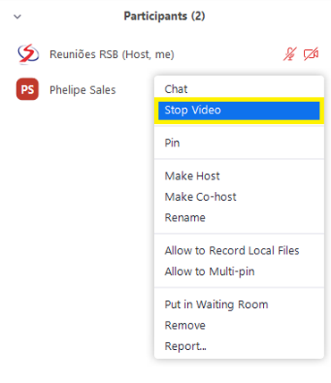Click the red PS avatar badge
331x383 pixels.
tap(28, 89)
